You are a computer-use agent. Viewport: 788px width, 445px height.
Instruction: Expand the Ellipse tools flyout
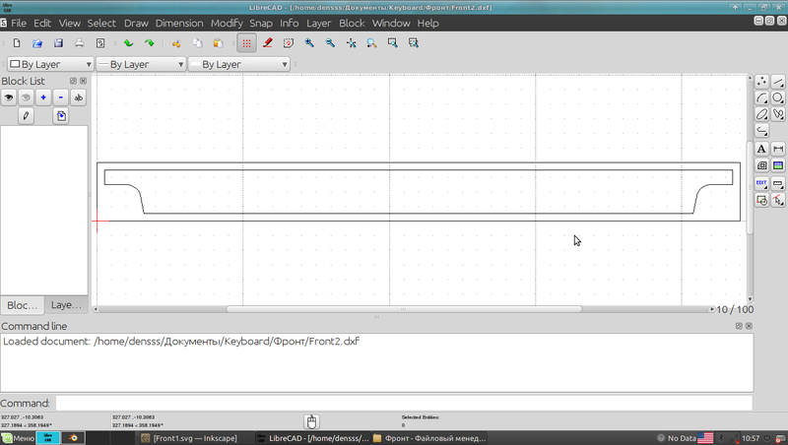761,114
